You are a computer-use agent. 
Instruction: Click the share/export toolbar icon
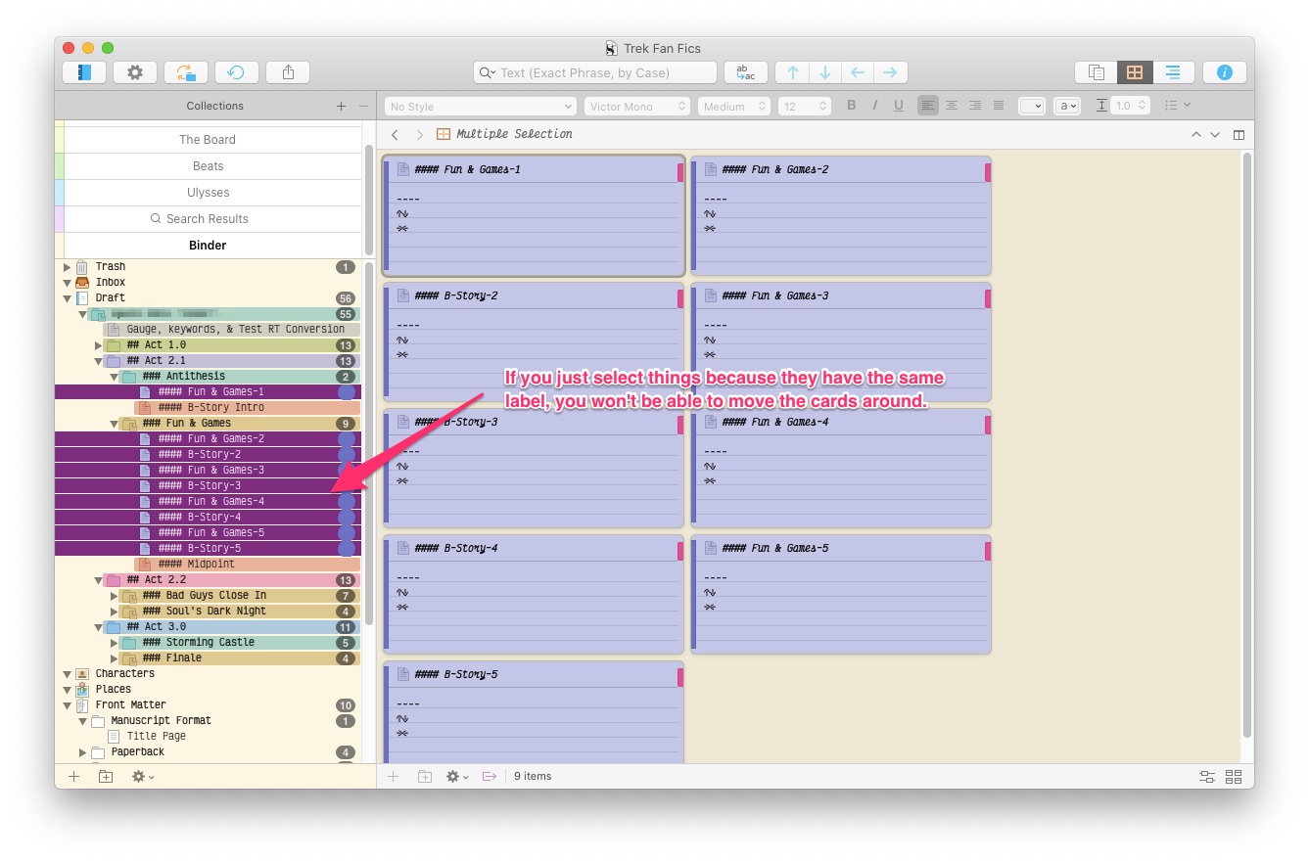(x=288, y=72)
